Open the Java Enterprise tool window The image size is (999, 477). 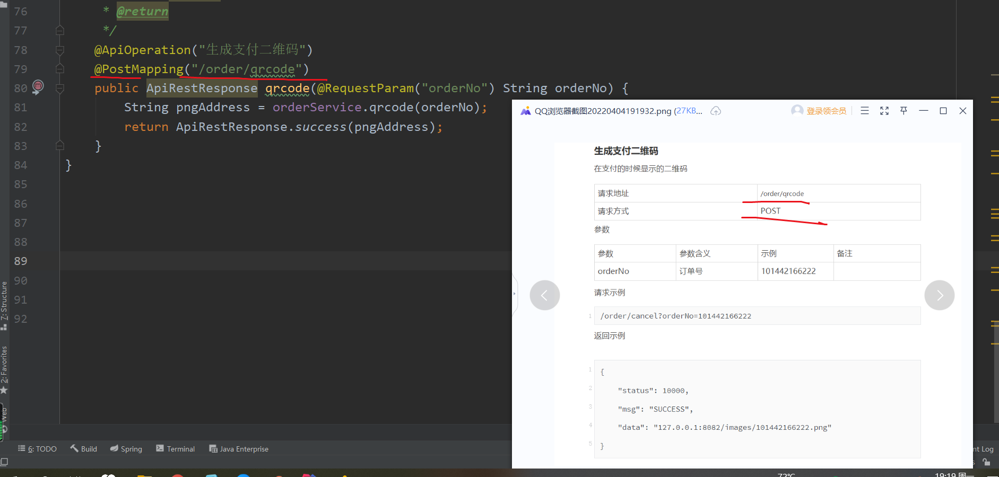pos(239,448)
